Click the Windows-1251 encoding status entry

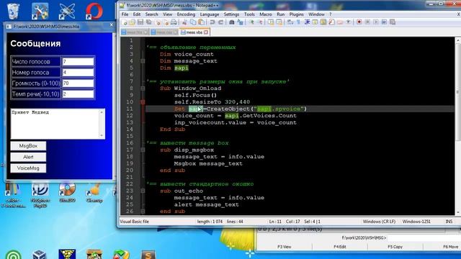coord(416,222)
